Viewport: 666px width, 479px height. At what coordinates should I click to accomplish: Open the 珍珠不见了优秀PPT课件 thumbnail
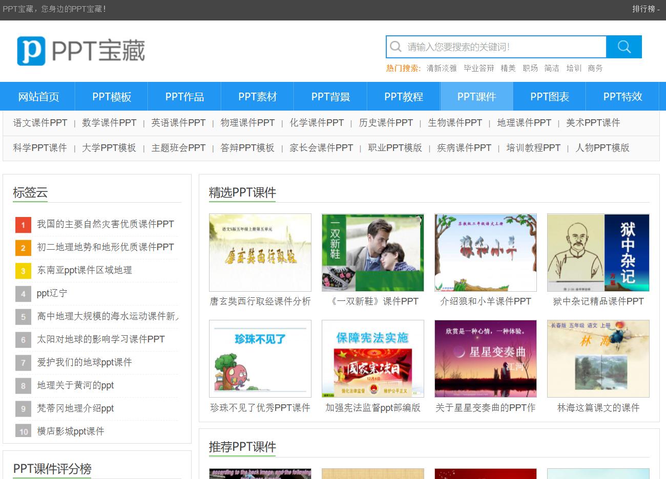point(260,358)
